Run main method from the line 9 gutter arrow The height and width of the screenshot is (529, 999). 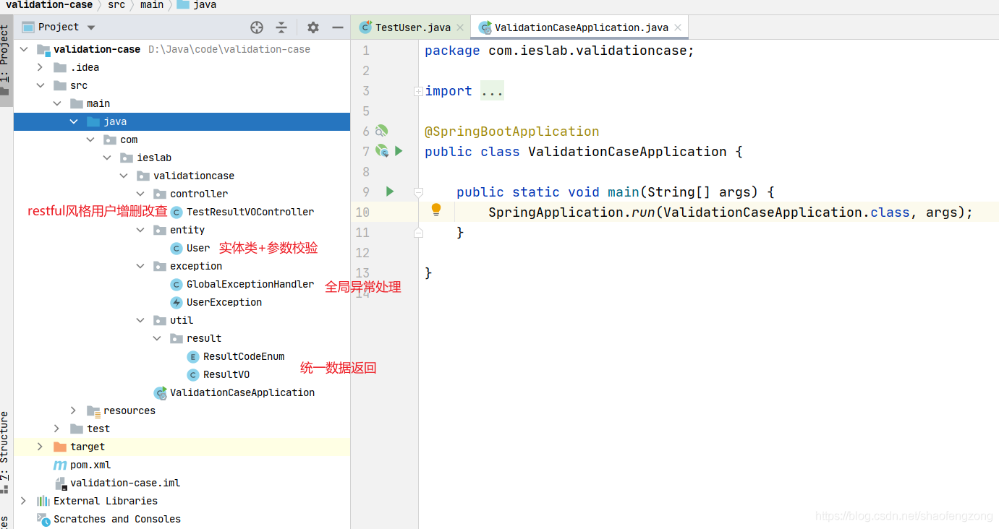(x=390, y=192)
